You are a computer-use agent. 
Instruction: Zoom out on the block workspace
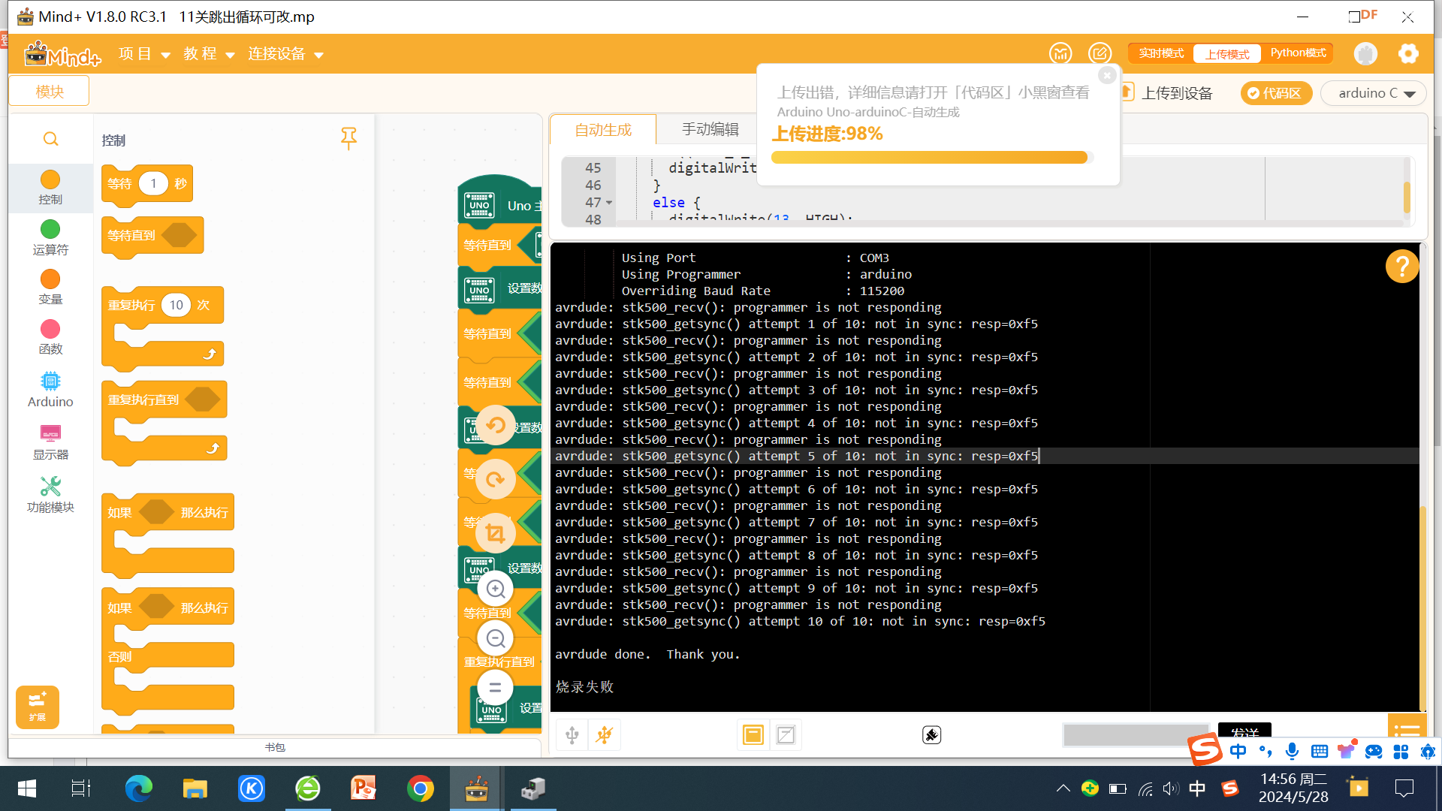496,638
